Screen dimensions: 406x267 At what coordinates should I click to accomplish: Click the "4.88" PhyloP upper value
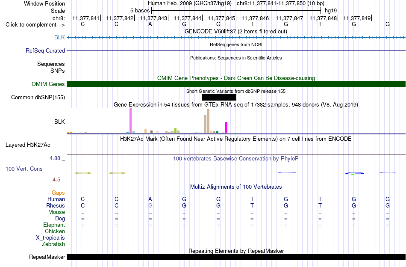pos(55,158)
